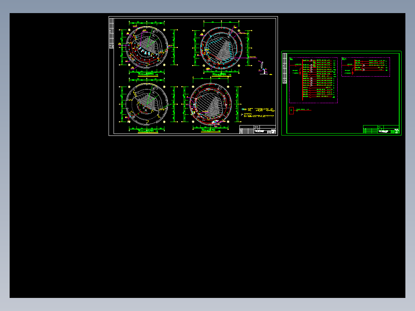The height and width of the screenshot is (311, 415).
Task: Click the revision strip on the green sheet's left edge
Action: click(285, 68)
